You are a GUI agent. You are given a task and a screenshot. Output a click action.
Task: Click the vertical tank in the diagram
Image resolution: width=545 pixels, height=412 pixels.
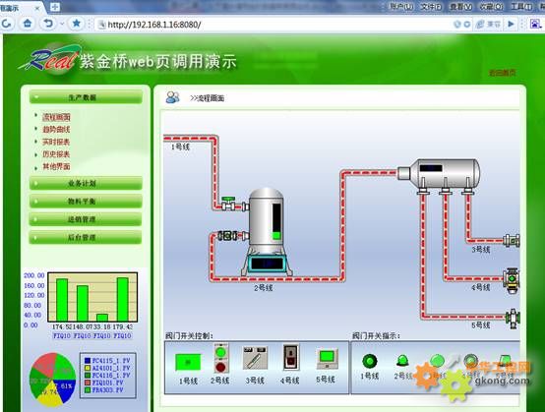(x=267, y=232)
